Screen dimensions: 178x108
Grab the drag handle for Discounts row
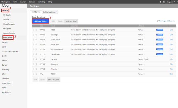click(x=34, y=64)
